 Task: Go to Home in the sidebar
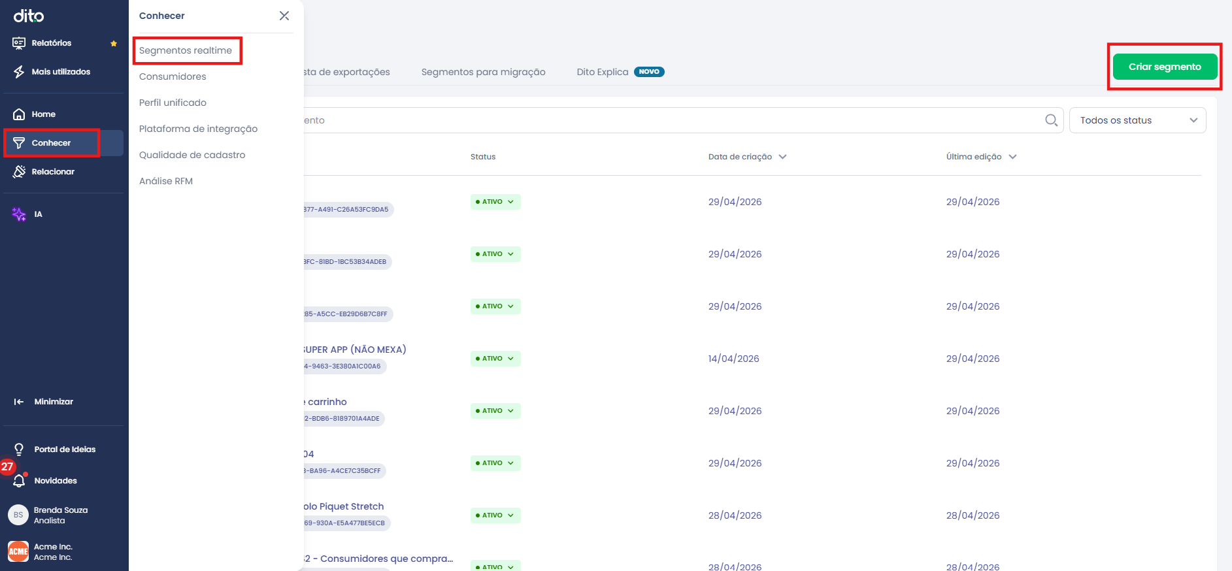[x=43, y=114]
